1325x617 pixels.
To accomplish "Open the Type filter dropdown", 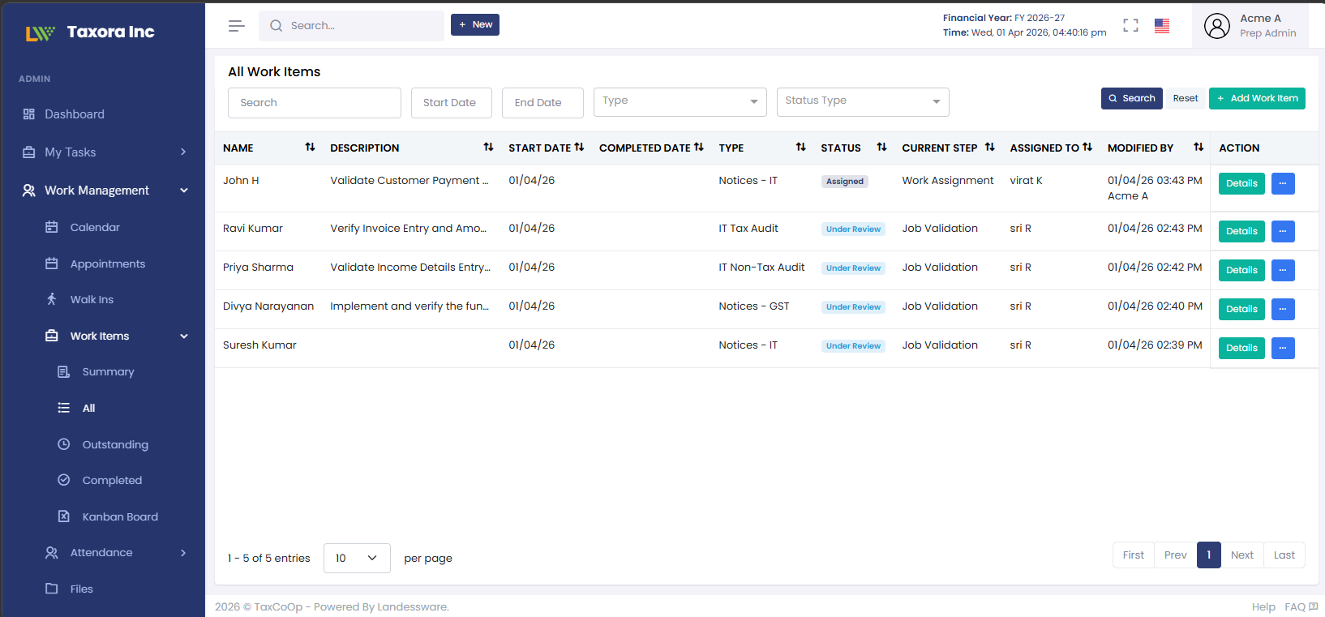I will (x=680, y=102).
